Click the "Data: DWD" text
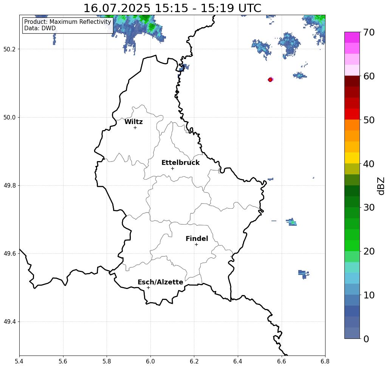 coord(40,28)
